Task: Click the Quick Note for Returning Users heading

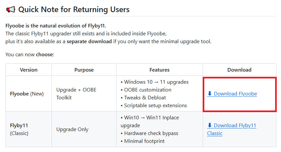Action: pyautogui.click(x=74, y=10)
